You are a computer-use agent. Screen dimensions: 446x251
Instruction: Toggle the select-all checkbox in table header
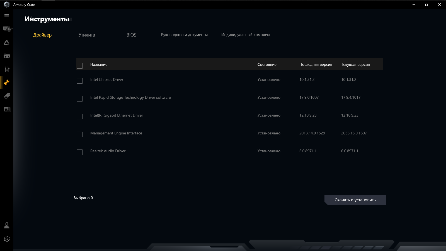coord(80,66)
